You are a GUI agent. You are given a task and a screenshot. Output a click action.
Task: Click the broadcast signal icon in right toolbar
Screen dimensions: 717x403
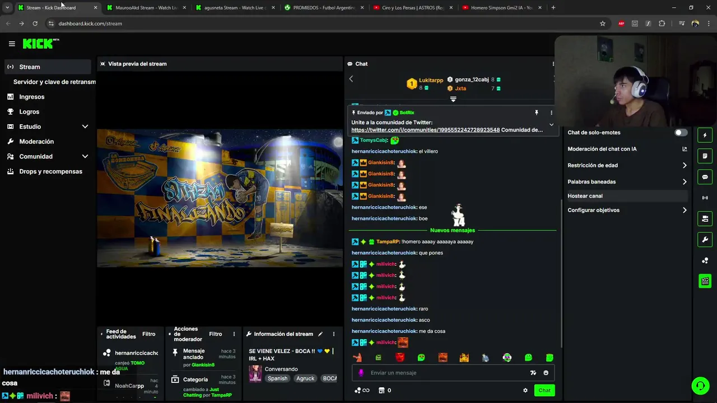coord(705,198)
